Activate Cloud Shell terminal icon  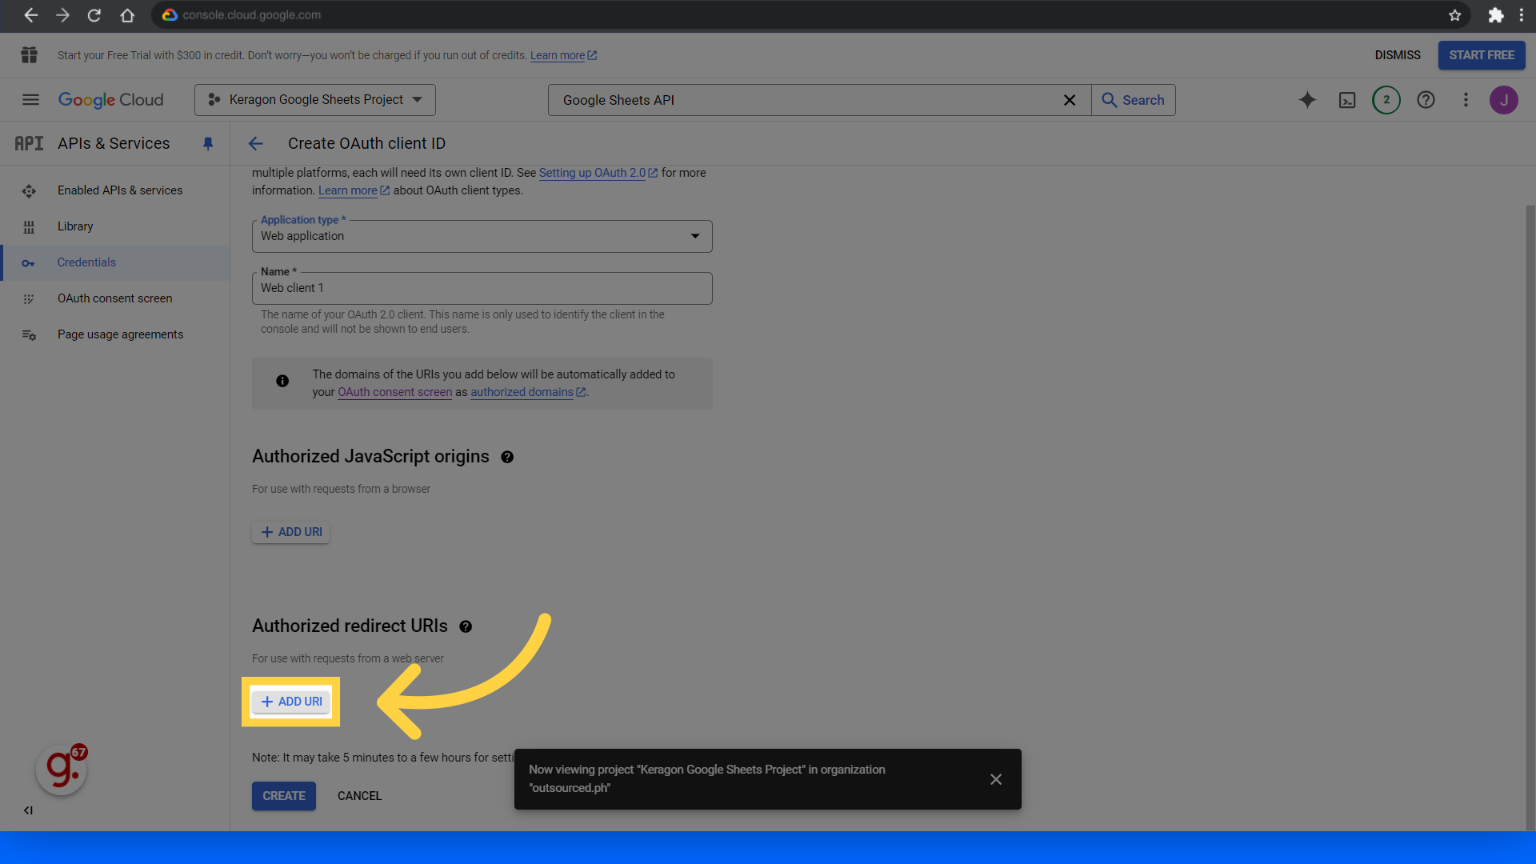pyautogui.click(x=1347, y=100)
